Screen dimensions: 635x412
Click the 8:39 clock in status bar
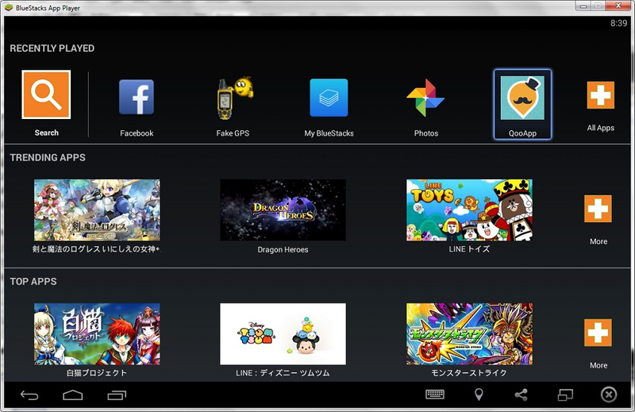pyautogui.click(x=618, y=23)
